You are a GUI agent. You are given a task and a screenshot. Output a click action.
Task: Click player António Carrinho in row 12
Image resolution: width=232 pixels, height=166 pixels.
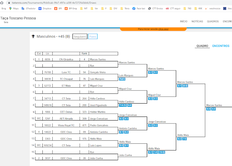tap(99, 132)
